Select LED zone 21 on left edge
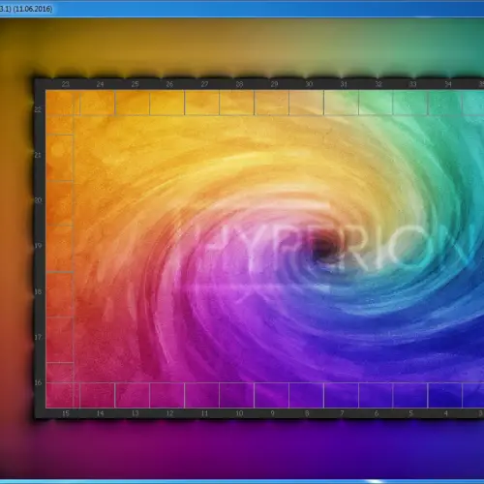 60,158
